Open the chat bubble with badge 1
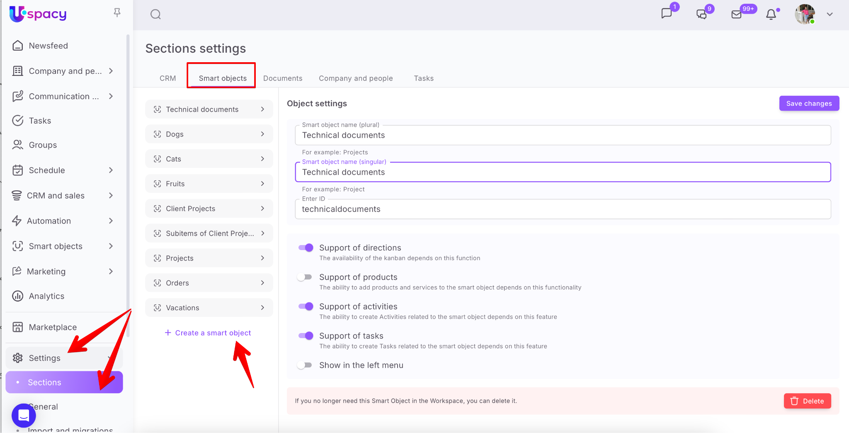The image size is (849, 433). pos(666,14)
